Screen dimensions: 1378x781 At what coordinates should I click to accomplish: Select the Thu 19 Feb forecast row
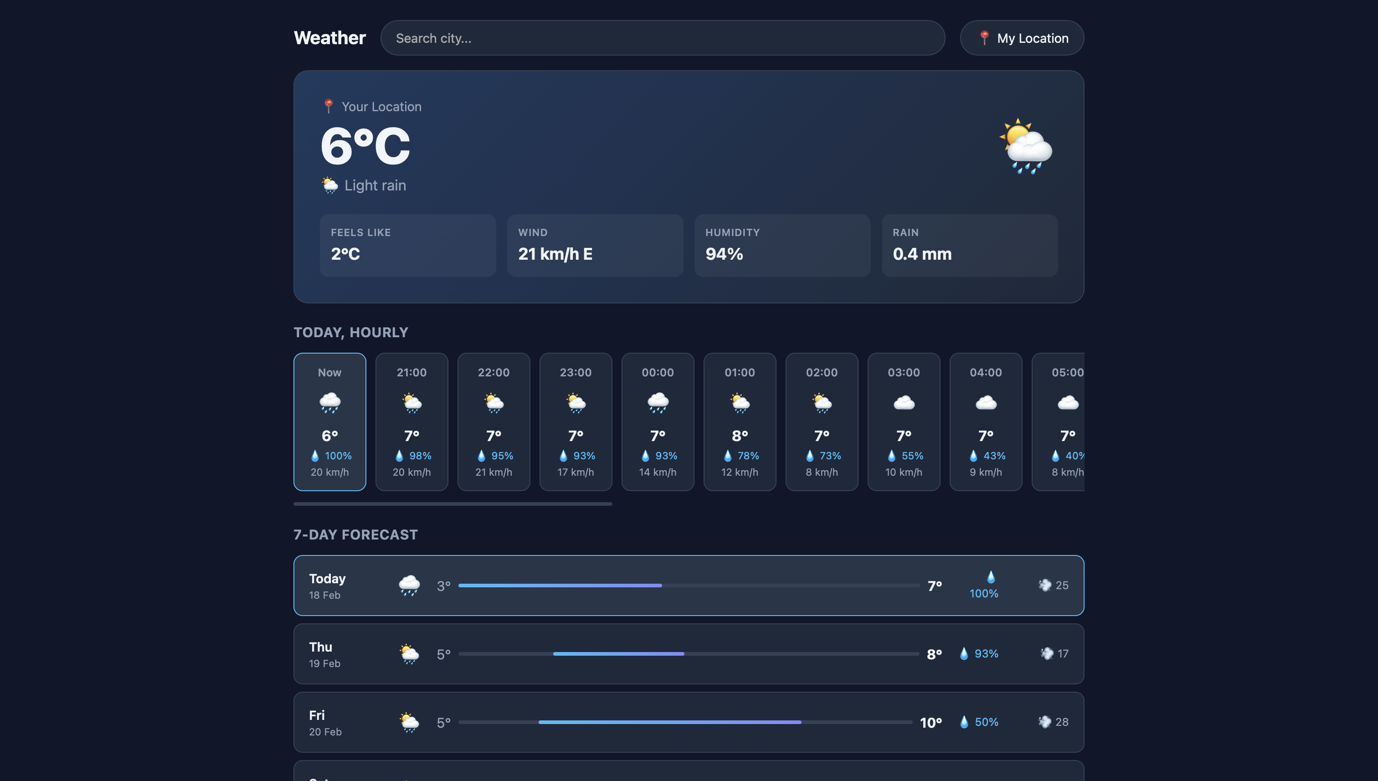coord(688,653)
